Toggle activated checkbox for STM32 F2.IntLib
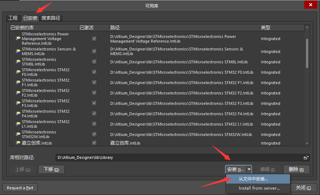The width and height of the screenshot is (320, 195). (94, 93)
